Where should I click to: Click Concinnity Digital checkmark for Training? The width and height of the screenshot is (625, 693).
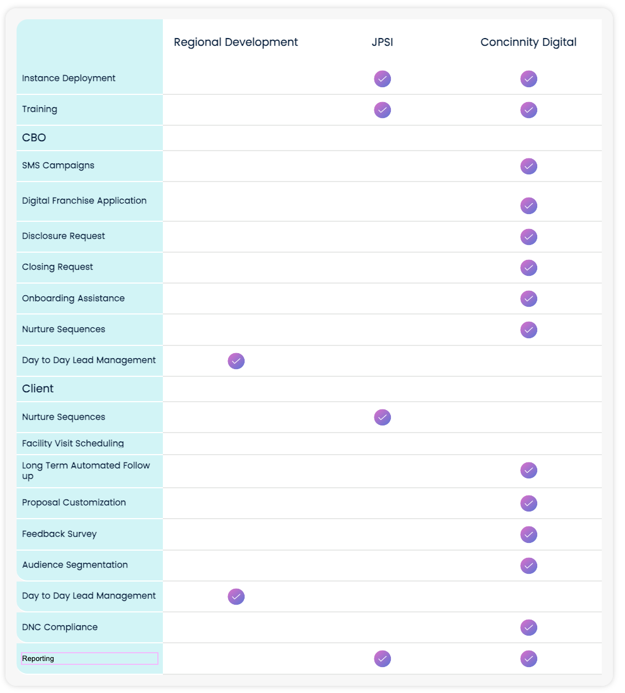(x=528, y=110)
